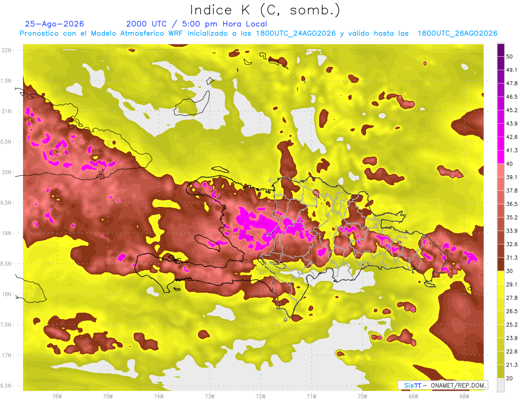Select the '68W' longitude label
This screenshot has height=402, width=521.
coord(464,396)
